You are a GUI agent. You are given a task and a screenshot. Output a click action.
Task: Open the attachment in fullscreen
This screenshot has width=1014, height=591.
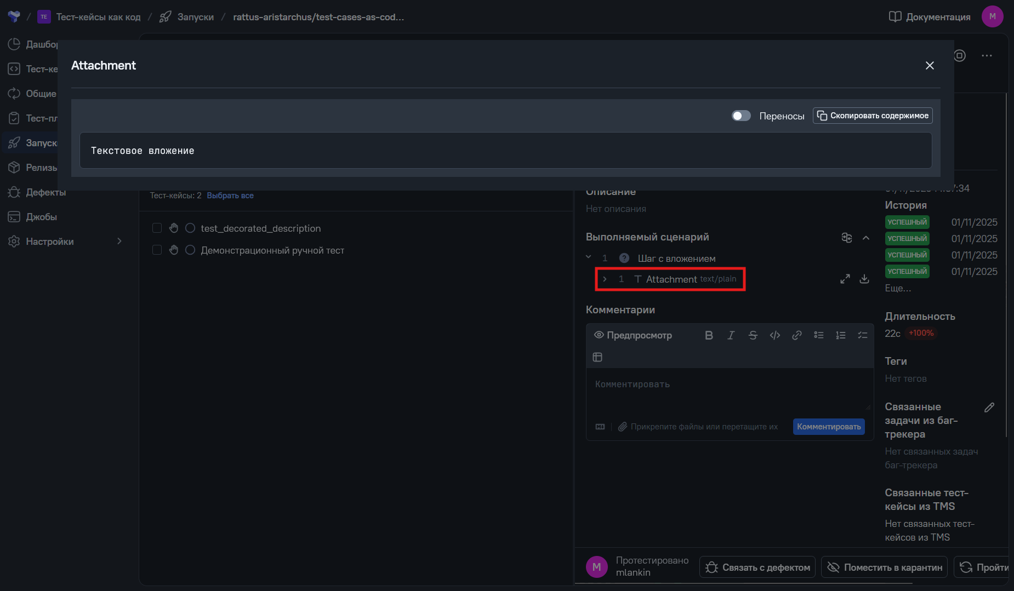pyautogui.click(x=845, y=279)
